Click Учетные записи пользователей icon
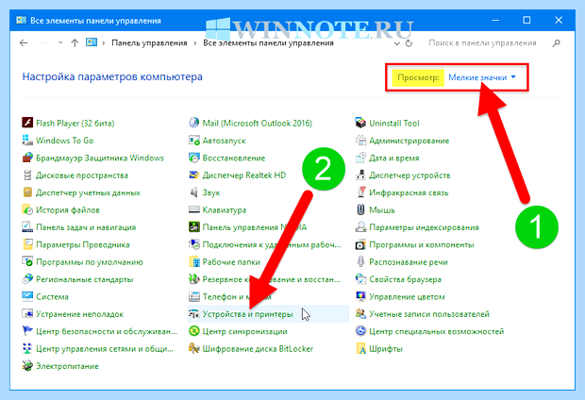This screenshot has width=585, height=400. [x=360, y=314]
